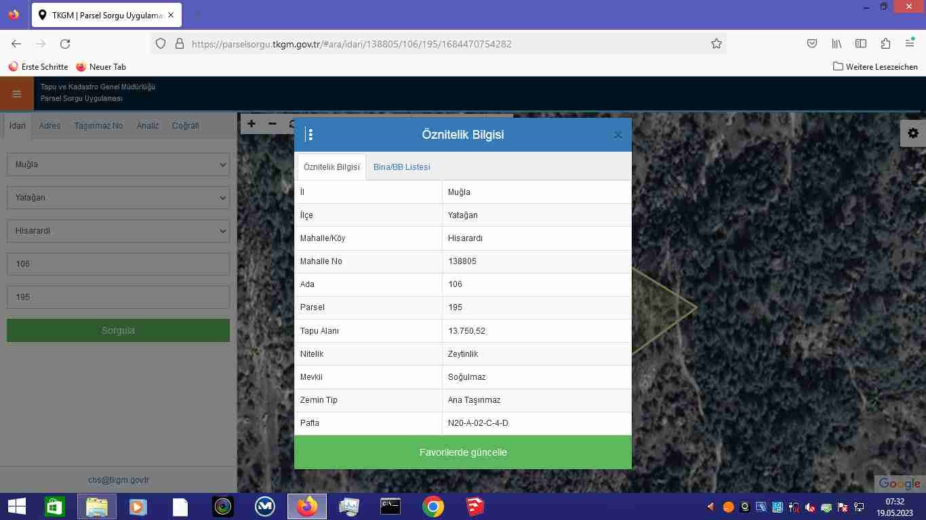Screen dimensions: 926x520
Task: Reload the page in Firefox
Action: [x=65, y=44]
